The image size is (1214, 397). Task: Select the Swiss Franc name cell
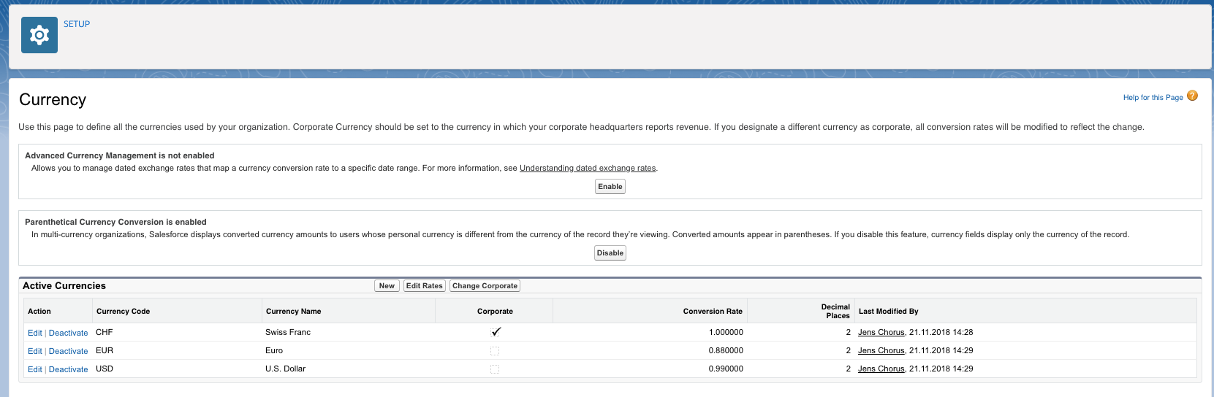(x=288, y=332)
